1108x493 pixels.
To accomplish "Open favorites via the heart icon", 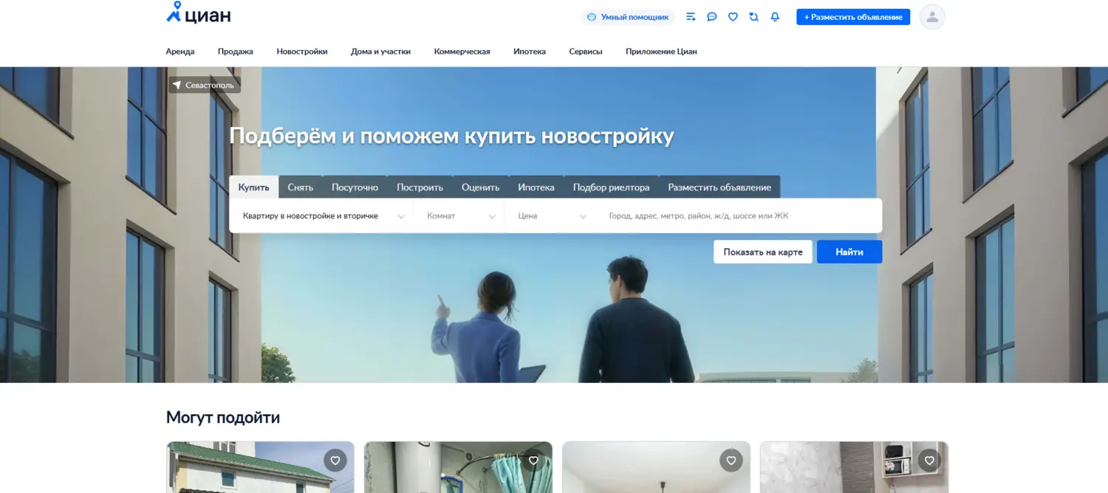I will pos(732,16).
